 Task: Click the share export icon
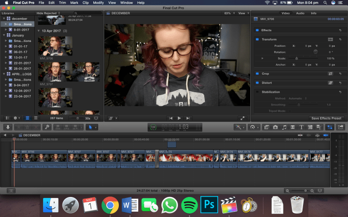[341, 127]
